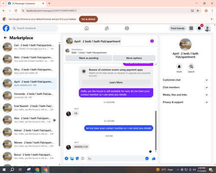
Task: Mute this chat using the bell icon
Action: pyautogui.click(x=179, y=67)
